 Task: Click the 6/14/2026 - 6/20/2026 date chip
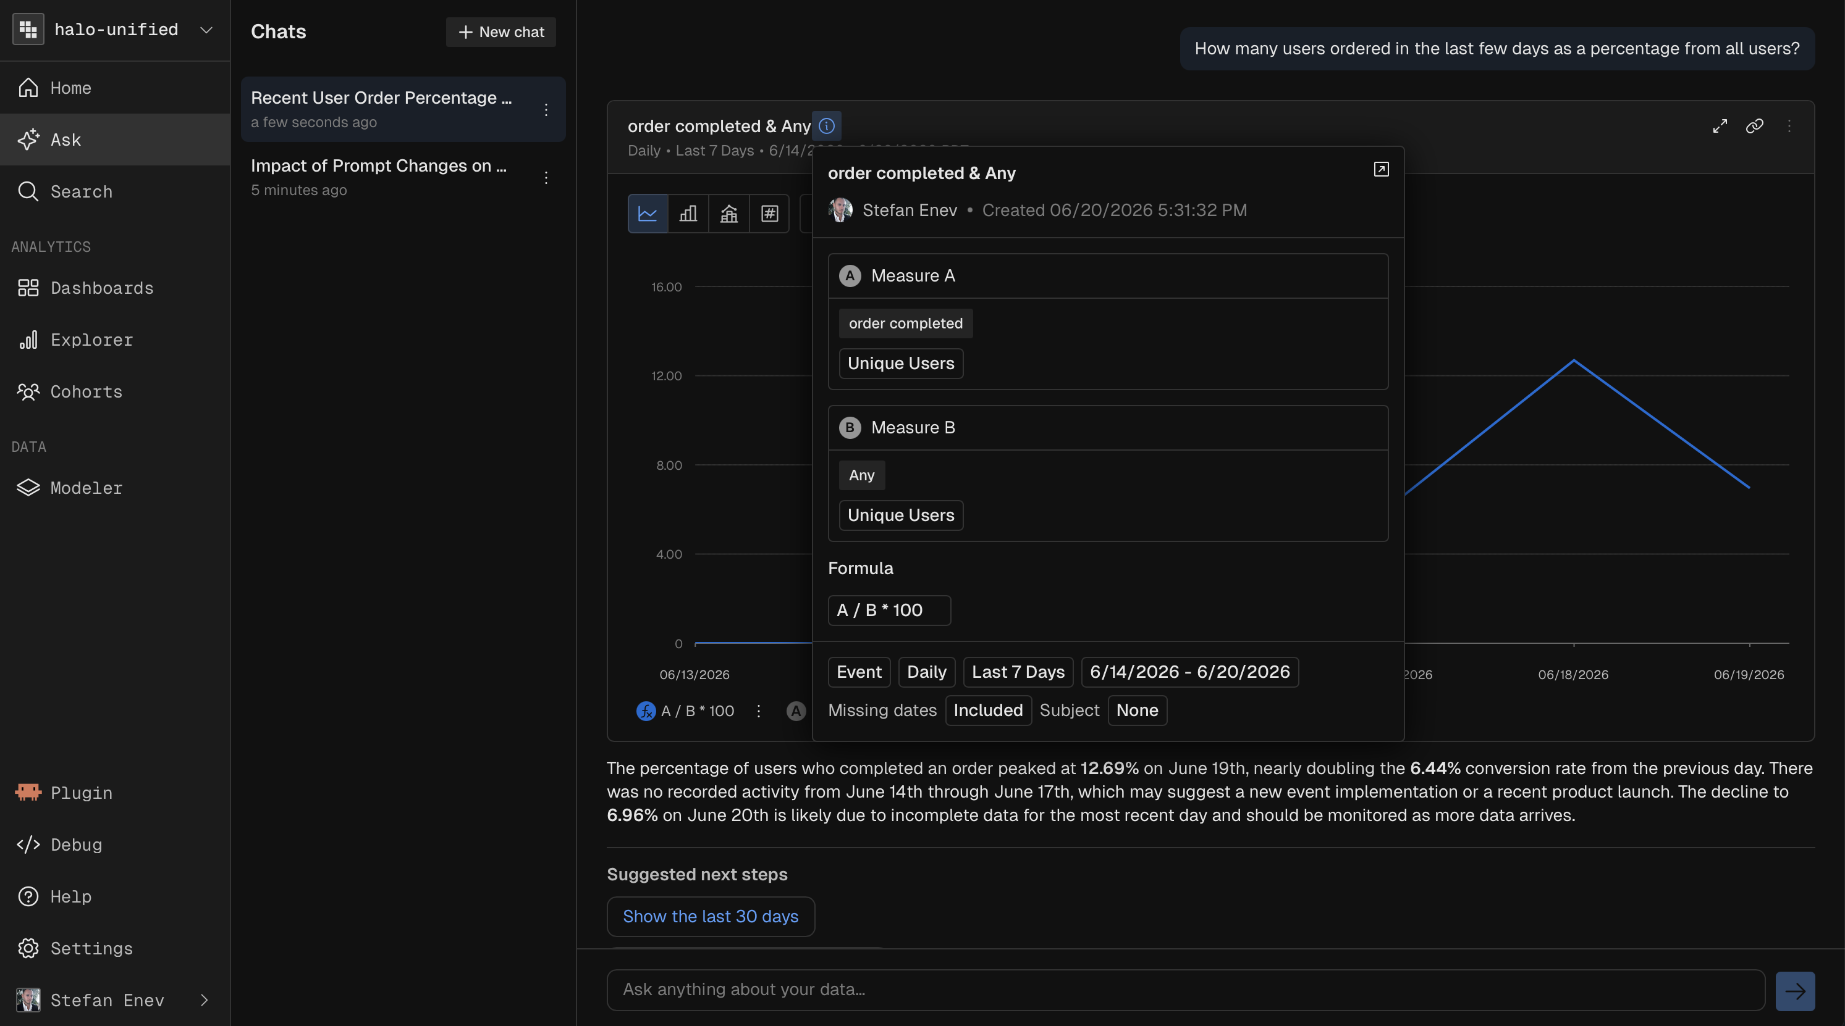(1189, 672)
